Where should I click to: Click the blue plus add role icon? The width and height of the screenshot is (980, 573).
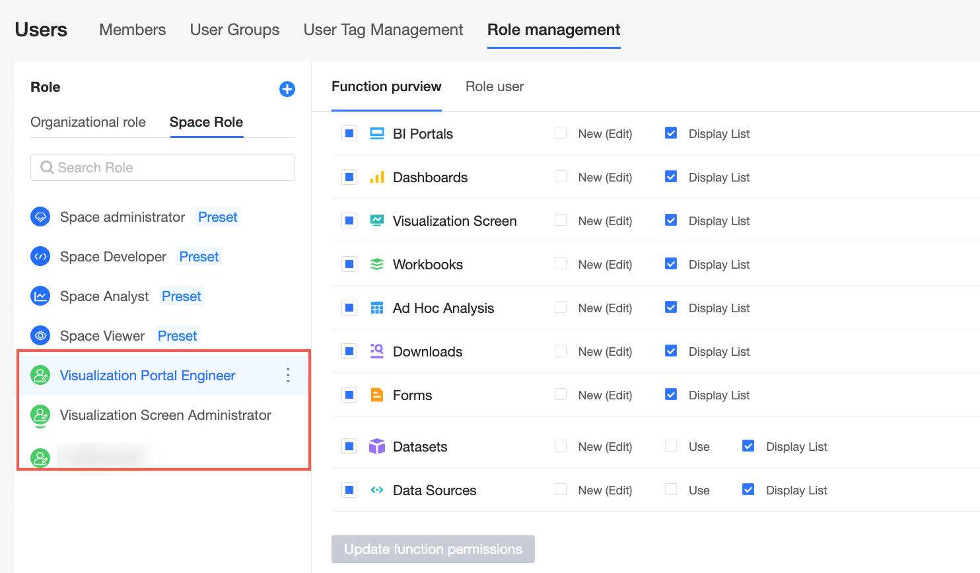coord(287,89)
